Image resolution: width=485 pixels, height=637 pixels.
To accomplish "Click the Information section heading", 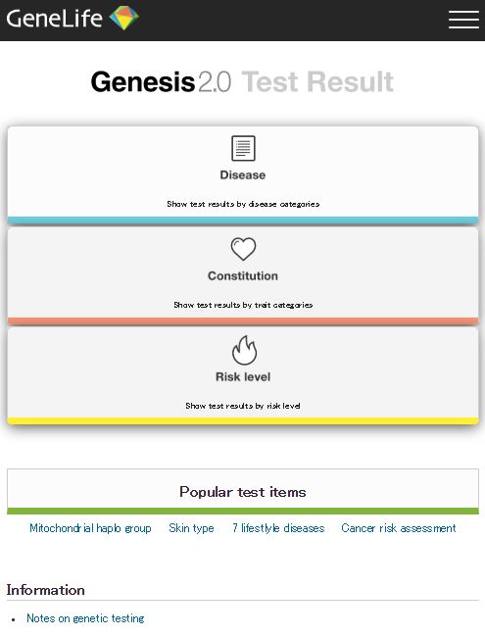I will 45,590.
